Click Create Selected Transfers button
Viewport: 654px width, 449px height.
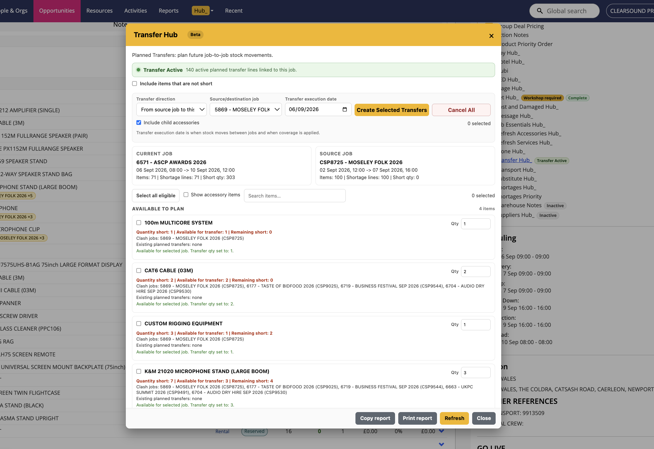pyautogui.click(x=392, y=110)
